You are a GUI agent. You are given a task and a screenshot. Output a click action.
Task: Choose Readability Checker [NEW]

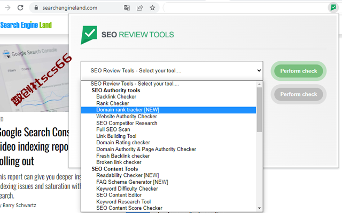(168, 175)
